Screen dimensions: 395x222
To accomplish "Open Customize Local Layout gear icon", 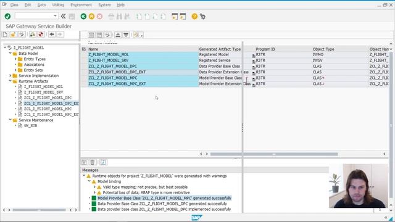I will coord(202,17).
